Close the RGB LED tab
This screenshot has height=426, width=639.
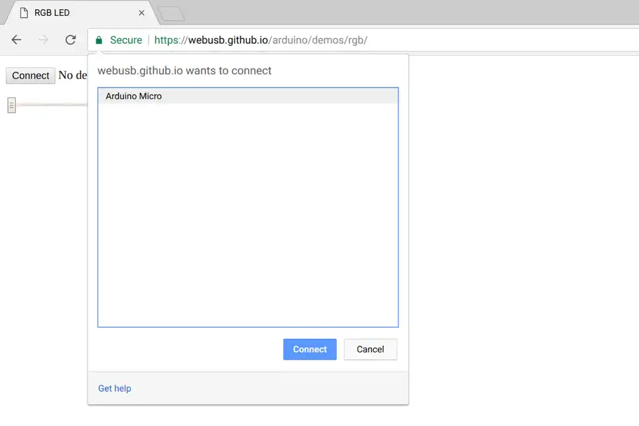pyautogui.click(x=141, y=13)
